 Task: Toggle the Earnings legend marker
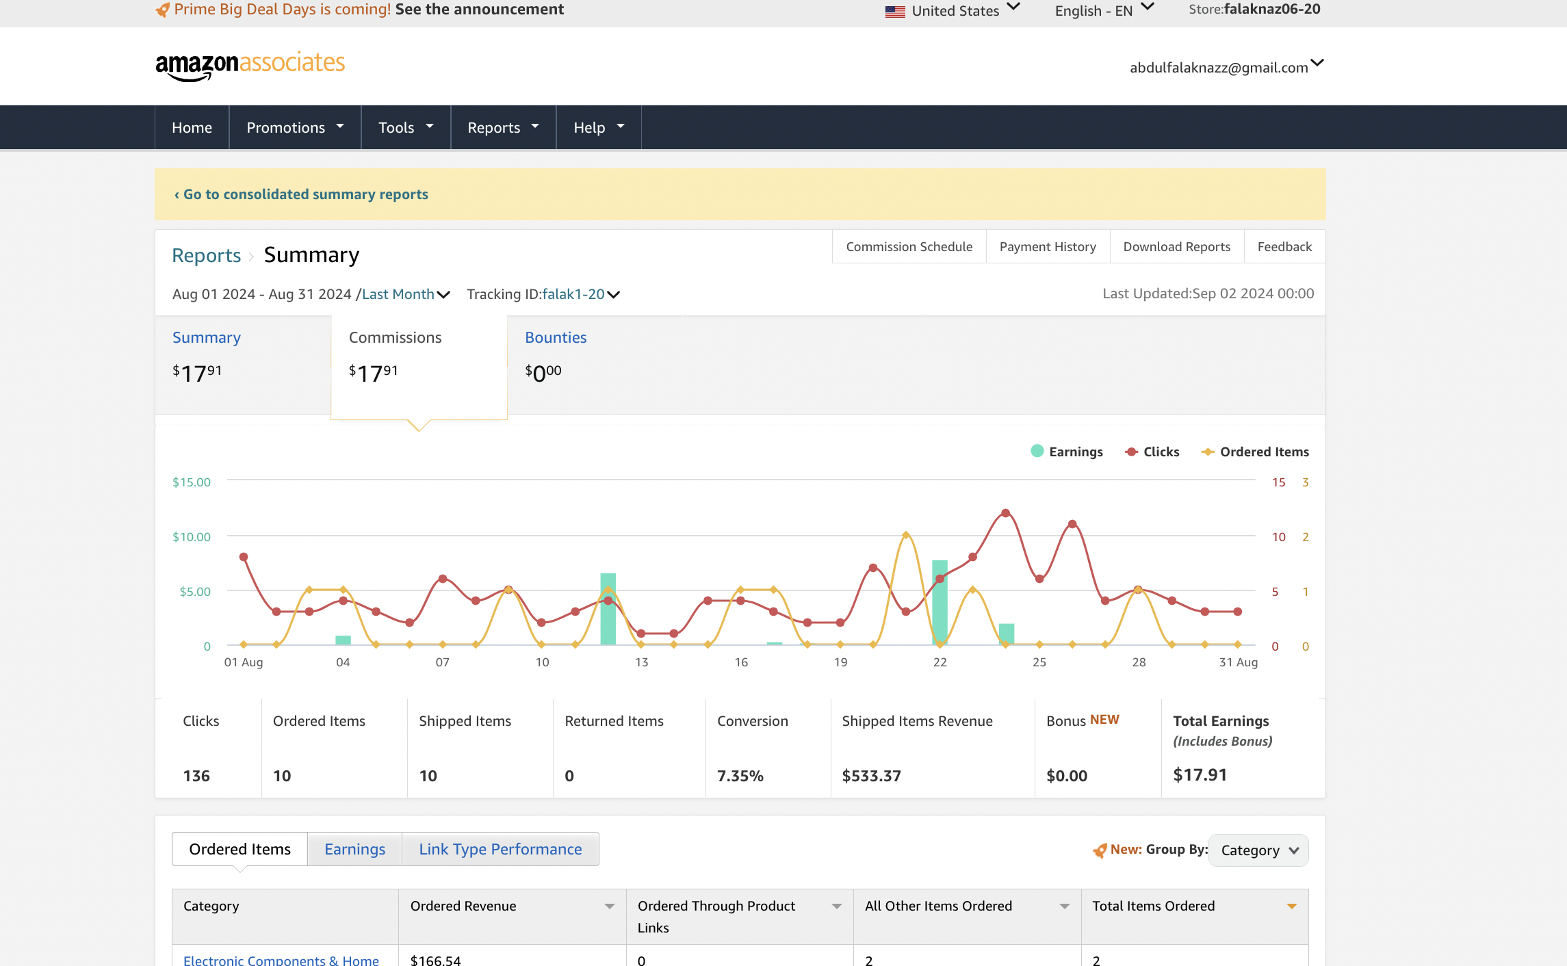click(x=1037, y=451)
